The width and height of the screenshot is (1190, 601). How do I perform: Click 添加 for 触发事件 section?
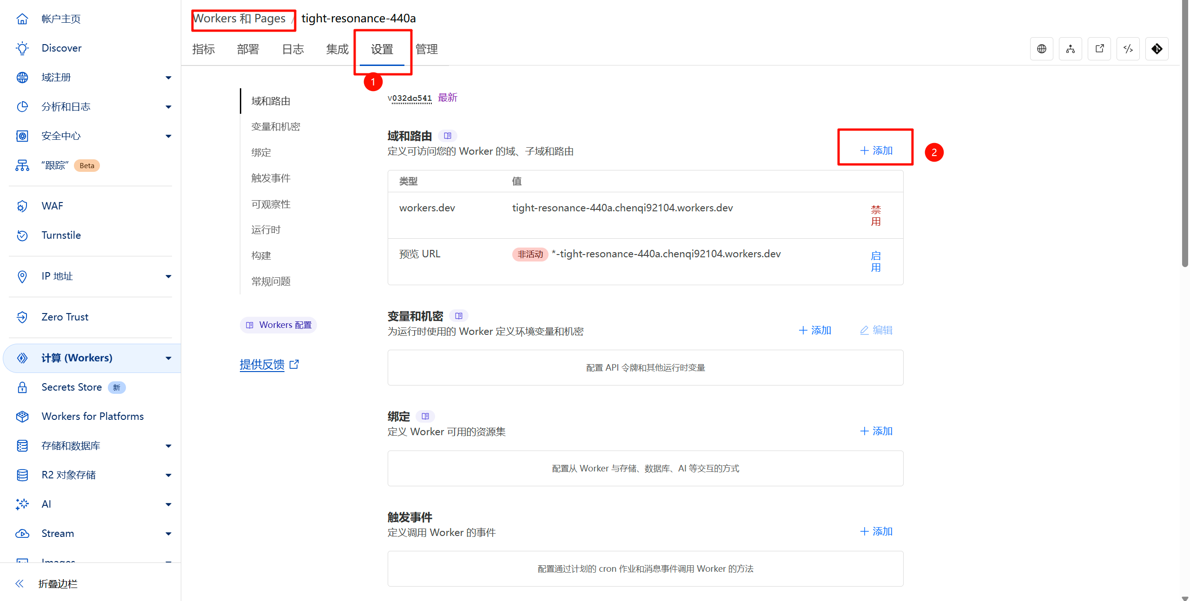pos(876,531)
